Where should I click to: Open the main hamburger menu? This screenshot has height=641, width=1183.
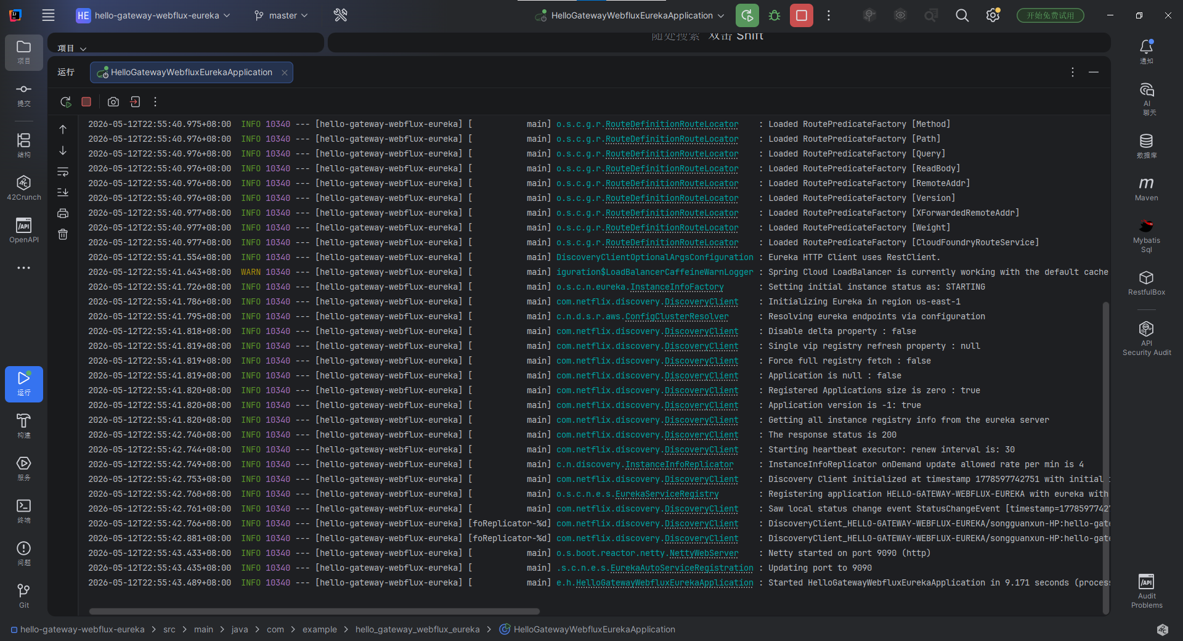48,15
